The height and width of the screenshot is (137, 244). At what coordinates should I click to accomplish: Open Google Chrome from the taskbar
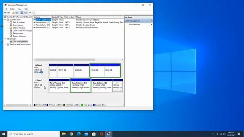coord(71,134)
